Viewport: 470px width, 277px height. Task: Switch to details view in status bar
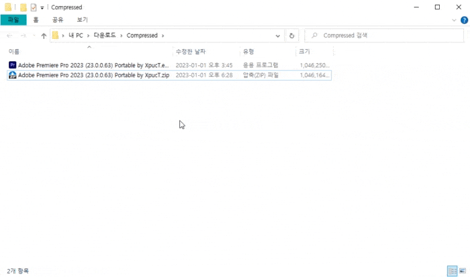tap(452, 271)
